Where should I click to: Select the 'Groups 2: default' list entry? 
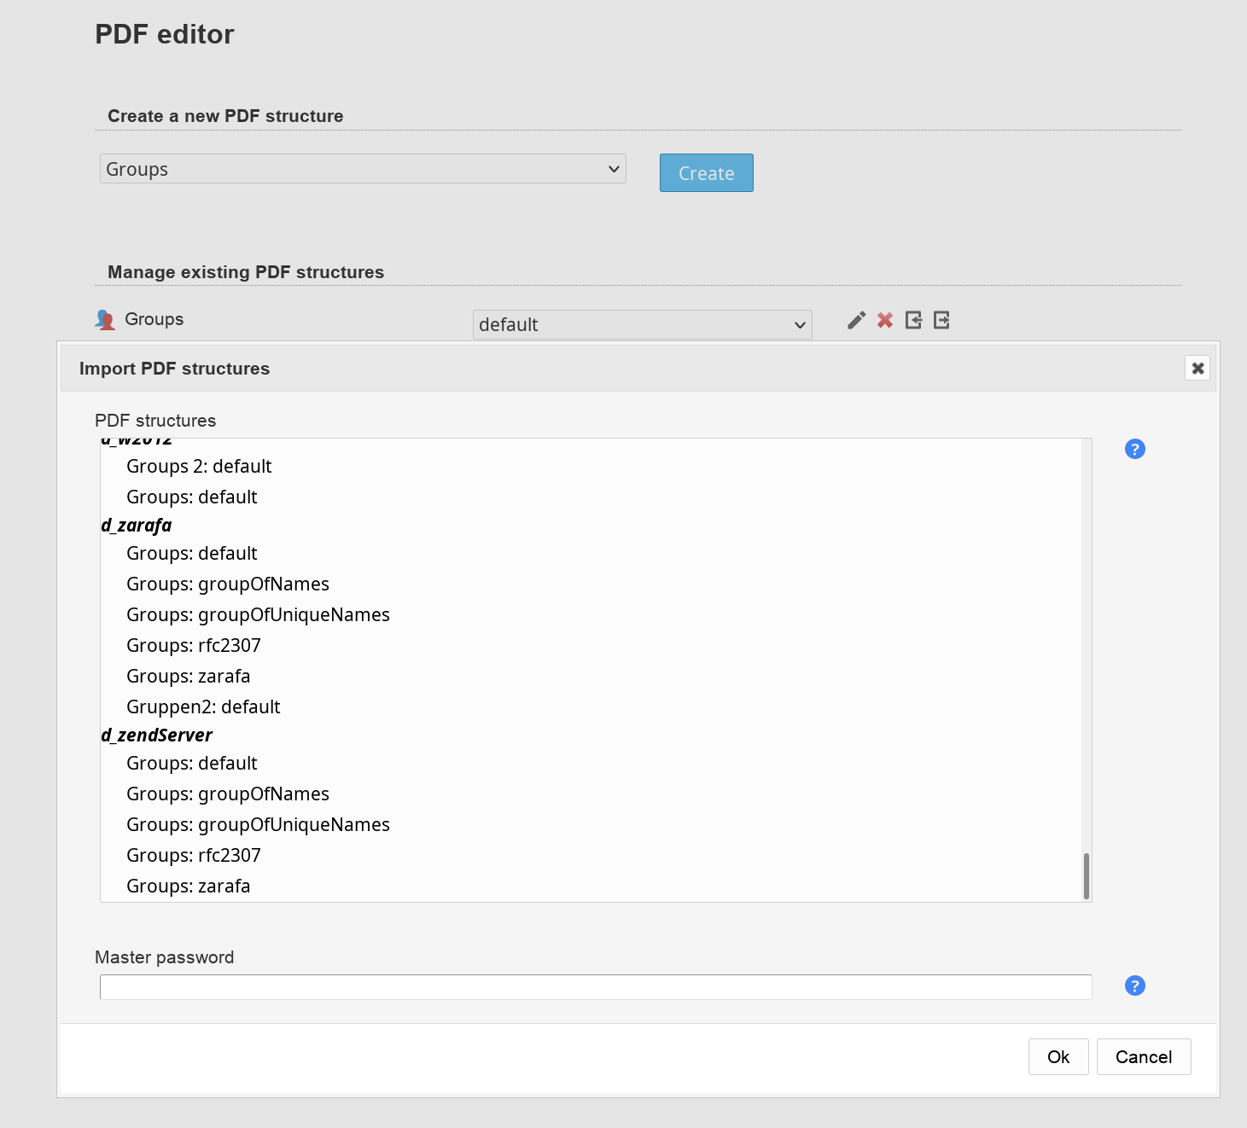click(x=199, y=467)
